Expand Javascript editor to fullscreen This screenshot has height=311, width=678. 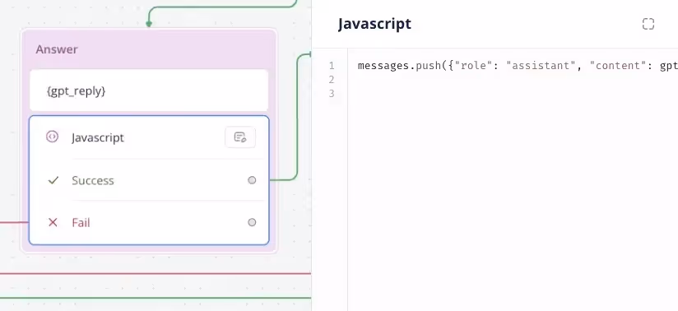pos(648,24)
